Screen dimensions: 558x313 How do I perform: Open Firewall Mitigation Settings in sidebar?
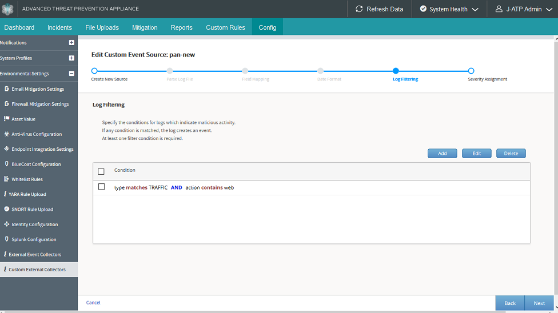pos(39,104)
